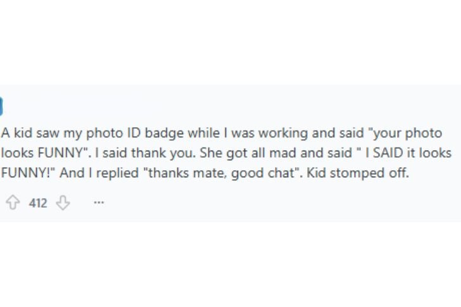Click the blue user avatar on left edge

(1, 107)
